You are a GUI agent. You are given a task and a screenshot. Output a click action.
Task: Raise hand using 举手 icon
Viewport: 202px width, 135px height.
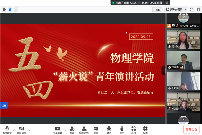tap(122, 130)
